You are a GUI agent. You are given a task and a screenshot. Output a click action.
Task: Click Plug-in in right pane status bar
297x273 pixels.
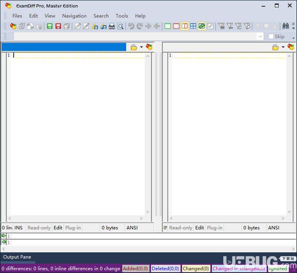tap(215, 227)
